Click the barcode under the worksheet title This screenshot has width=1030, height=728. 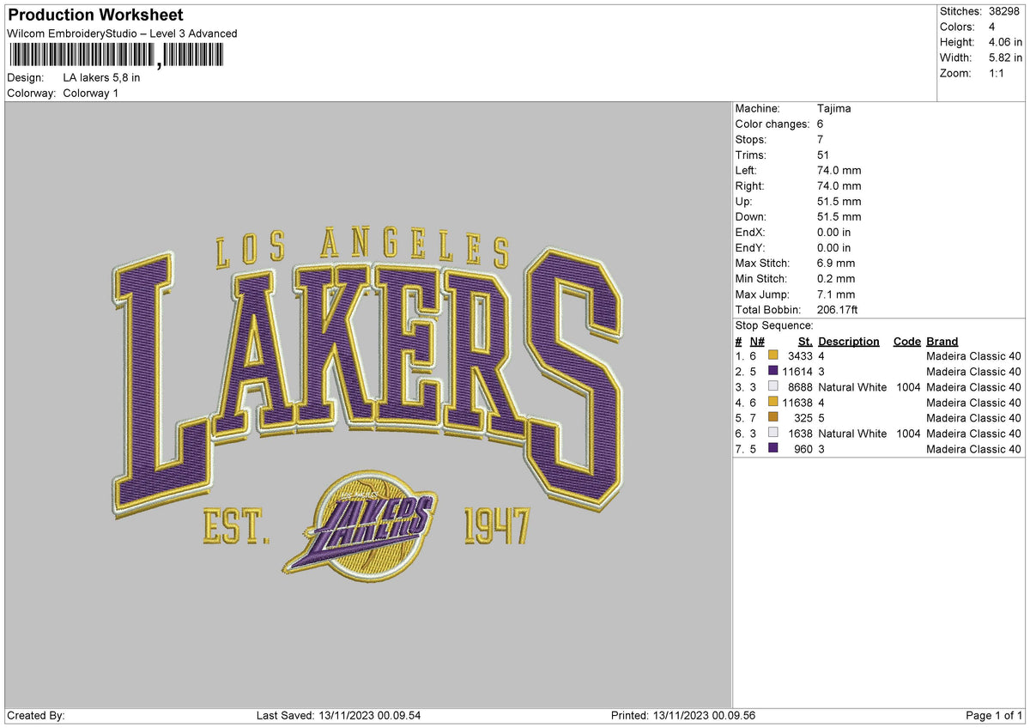click(x=116, y=57)
